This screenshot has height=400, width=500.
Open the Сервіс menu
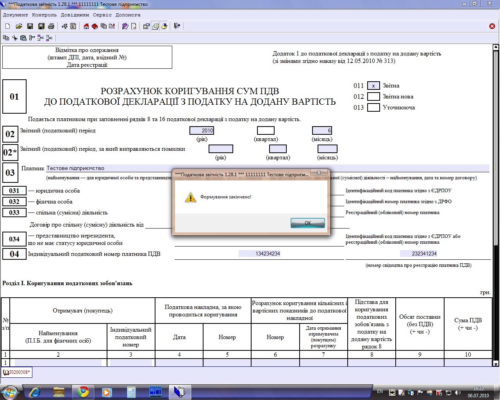(102, 15)
